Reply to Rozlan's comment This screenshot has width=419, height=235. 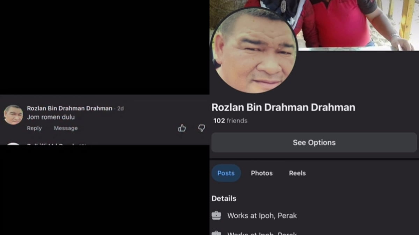pyautogui.click(x=34, y=128)
